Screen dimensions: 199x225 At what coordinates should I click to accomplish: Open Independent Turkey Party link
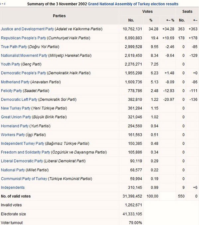[x=23, y=144]
